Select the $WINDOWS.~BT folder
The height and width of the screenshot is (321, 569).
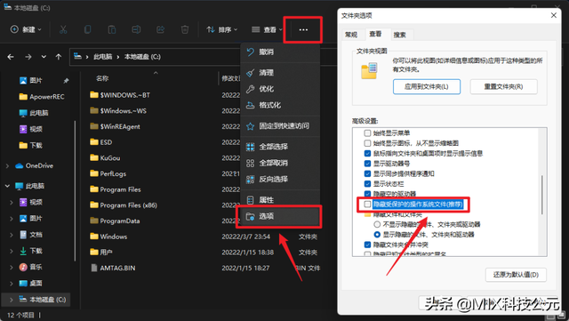click(120, 95)
